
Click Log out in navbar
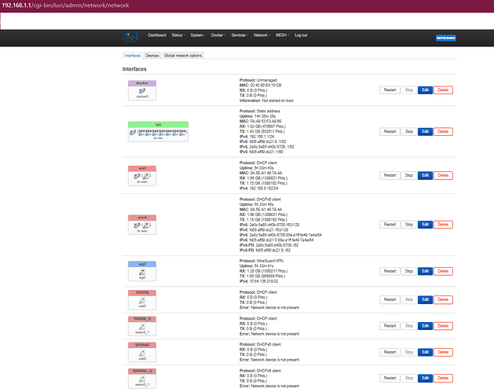(x=301, y=35)
